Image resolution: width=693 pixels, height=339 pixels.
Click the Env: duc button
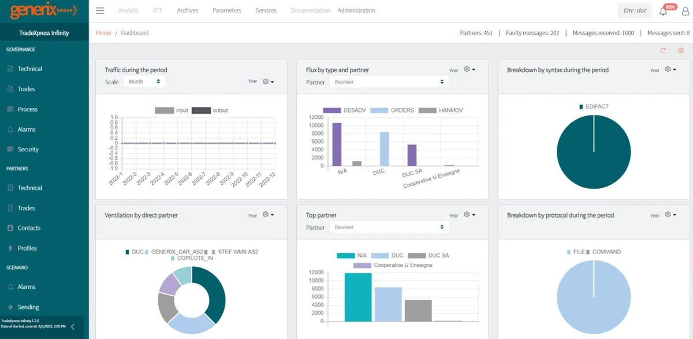[635, 11]
